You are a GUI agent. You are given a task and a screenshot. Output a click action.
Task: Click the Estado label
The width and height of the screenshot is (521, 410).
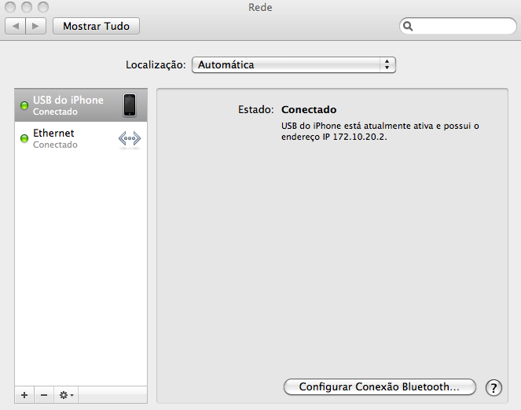[x=256, y=109]
